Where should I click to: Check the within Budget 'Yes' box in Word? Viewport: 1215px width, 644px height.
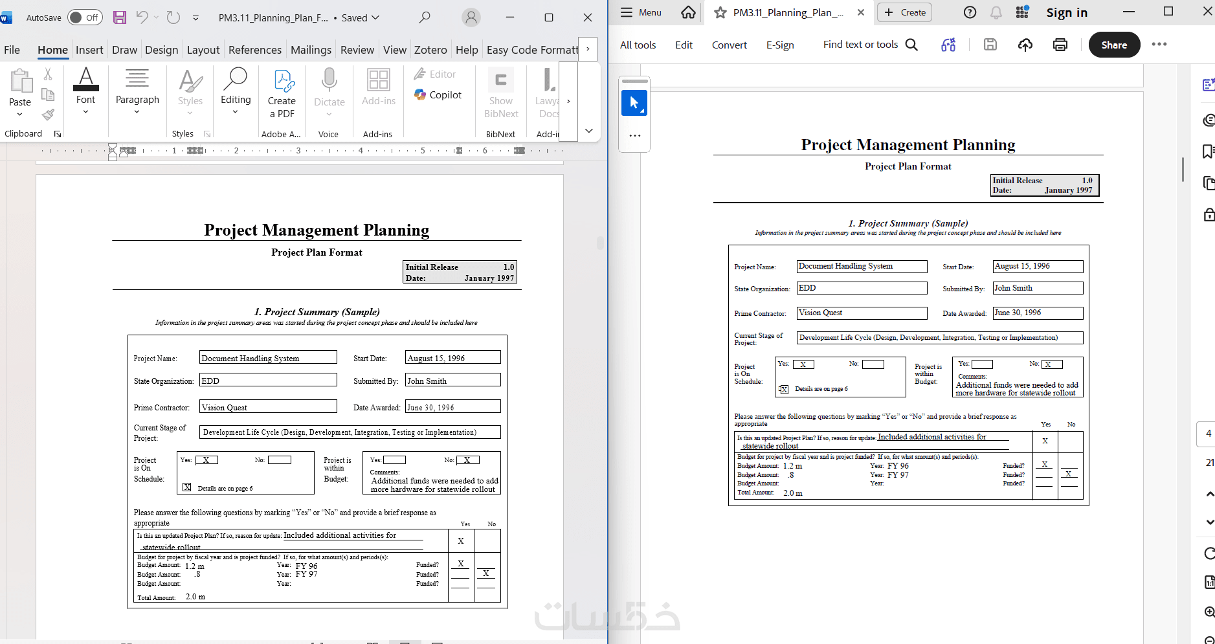(394, 460)
